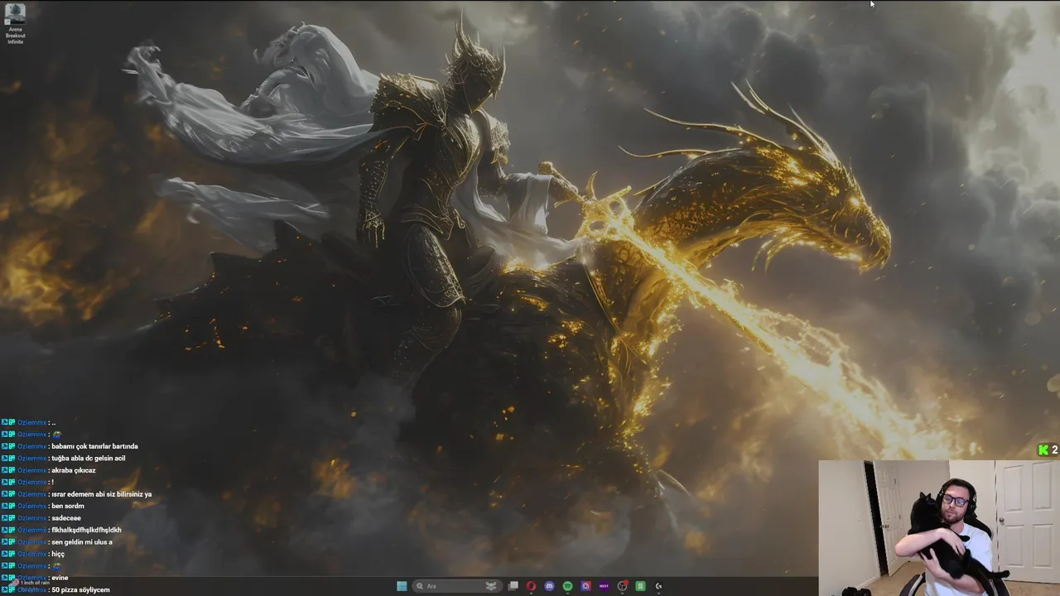The image size is (1060, 596).
Task: Open Logitech G HUB from the taskbar
Action: [x=658, y=586]
